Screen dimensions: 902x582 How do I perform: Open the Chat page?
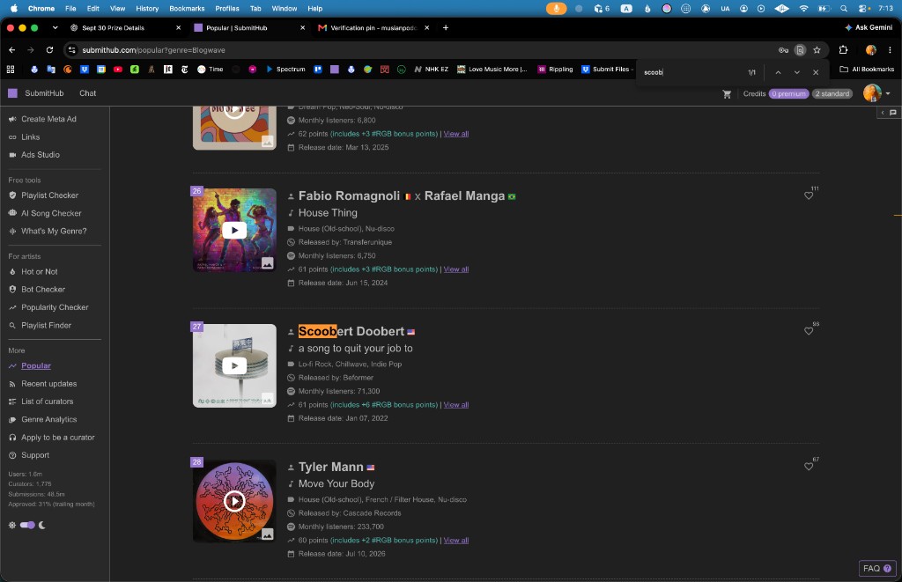point(87,93)
